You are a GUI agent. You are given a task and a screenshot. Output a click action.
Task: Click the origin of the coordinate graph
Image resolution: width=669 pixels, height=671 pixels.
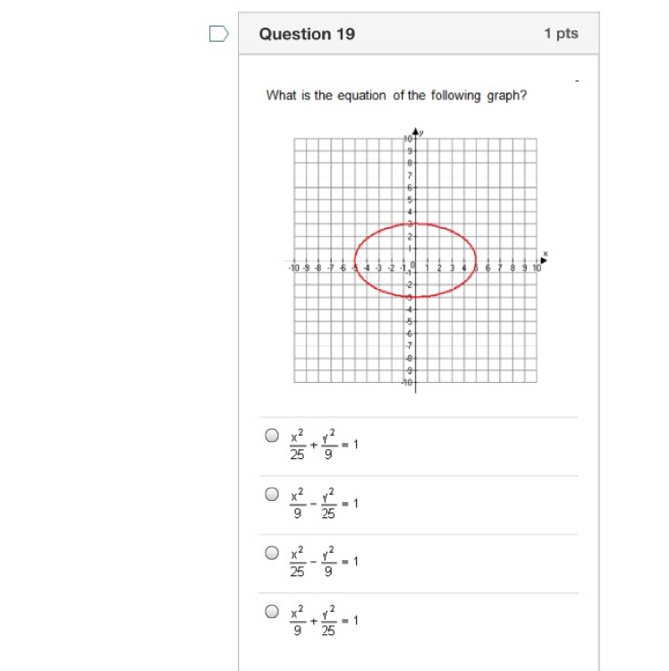pos(415,260)
